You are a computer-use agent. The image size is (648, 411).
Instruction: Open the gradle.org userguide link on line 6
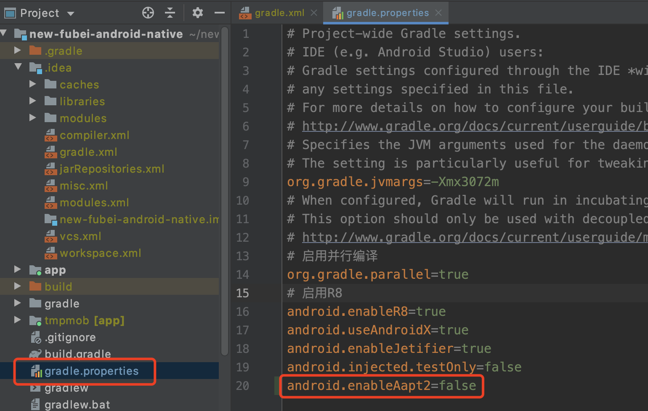click(475, 126)
